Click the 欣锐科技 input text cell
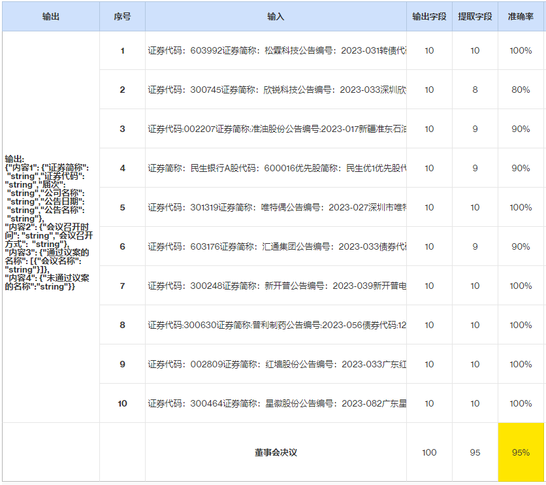This screenshot has width=546, height=485. point(276,90)
